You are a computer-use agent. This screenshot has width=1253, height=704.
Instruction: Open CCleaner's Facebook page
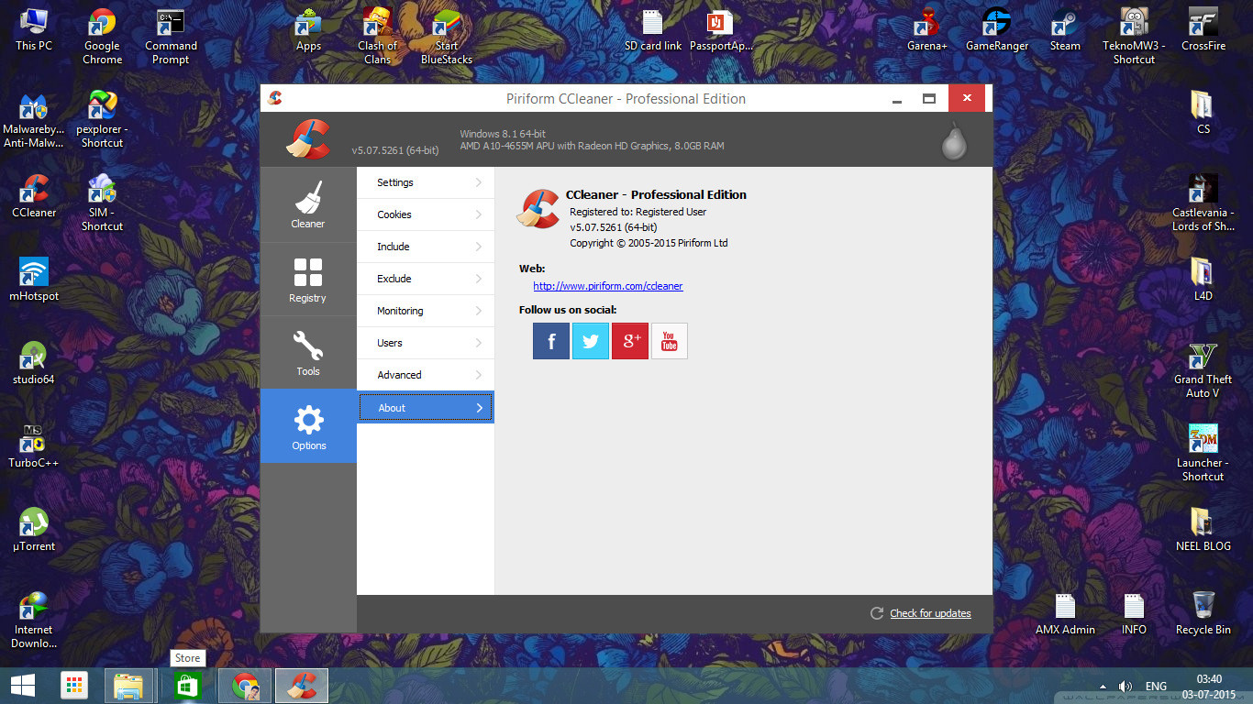[550, 340]
